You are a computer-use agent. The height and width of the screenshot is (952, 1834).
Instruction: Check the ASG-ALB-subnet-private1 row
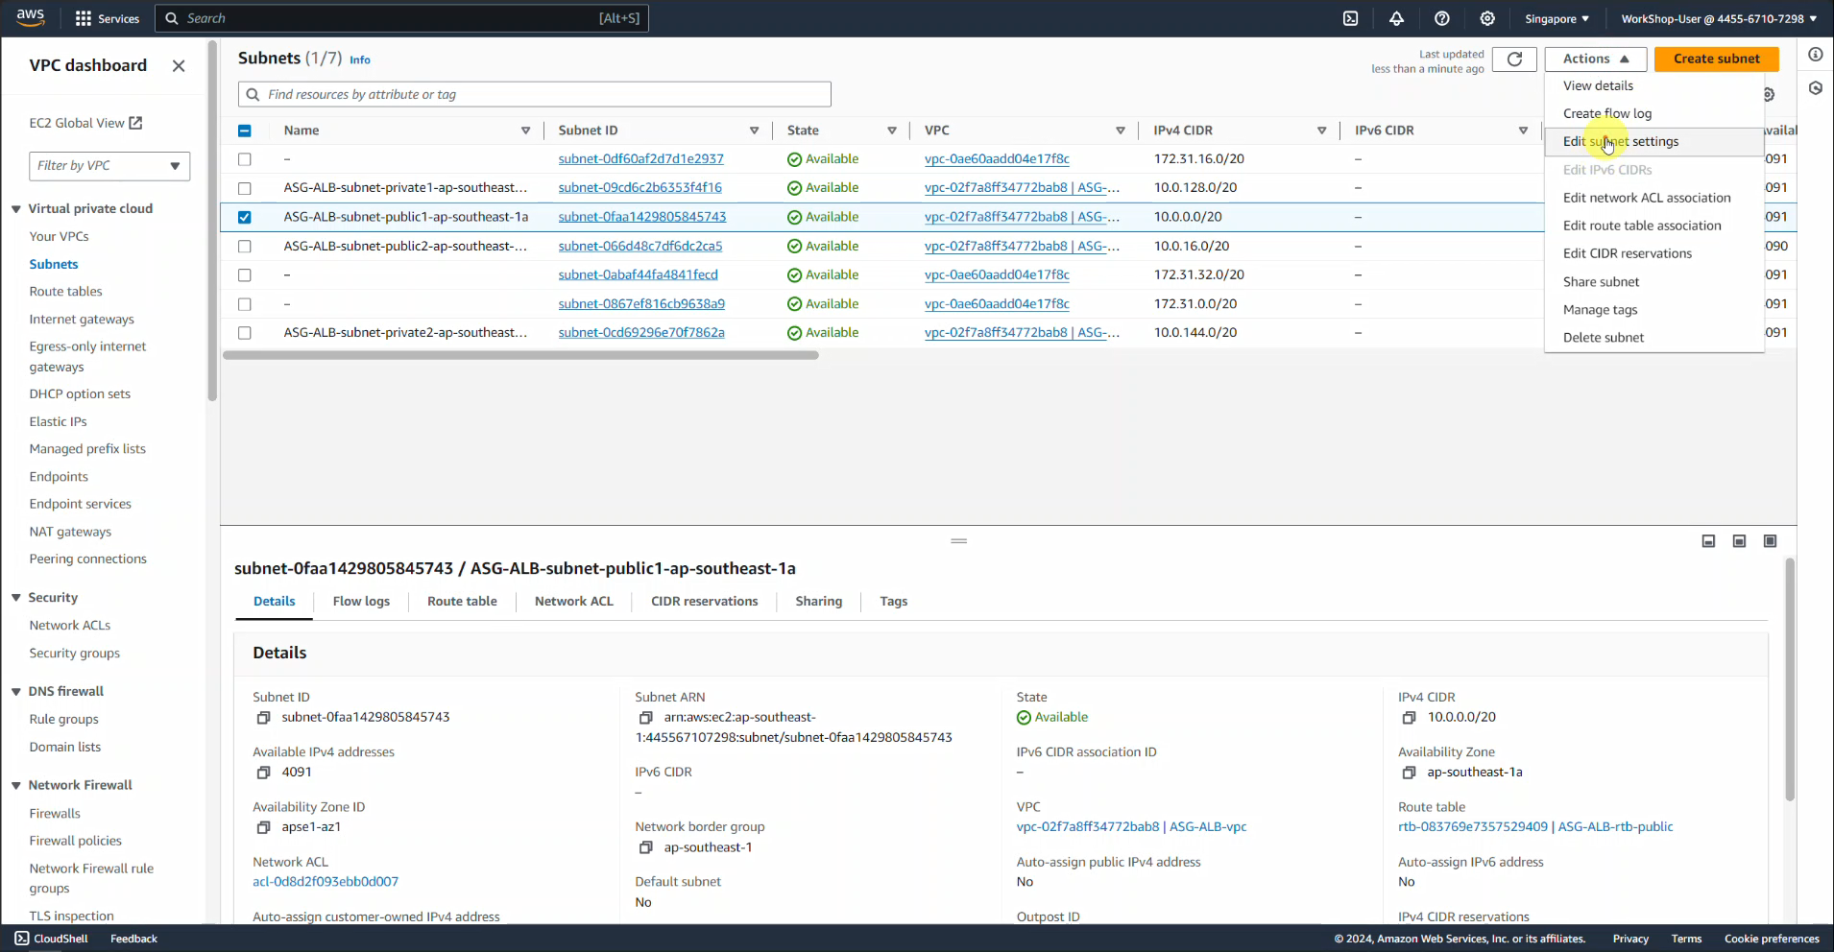coord(244,188)
